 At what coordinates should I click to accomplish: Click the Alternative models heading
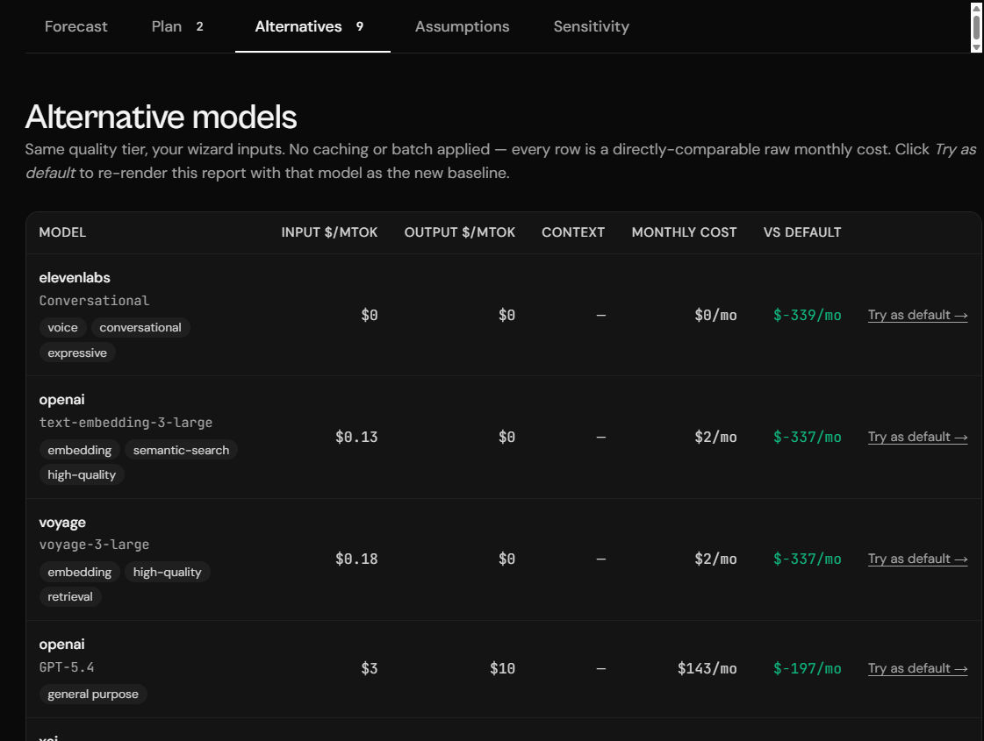pyautogui.click(x=161, y=117)
